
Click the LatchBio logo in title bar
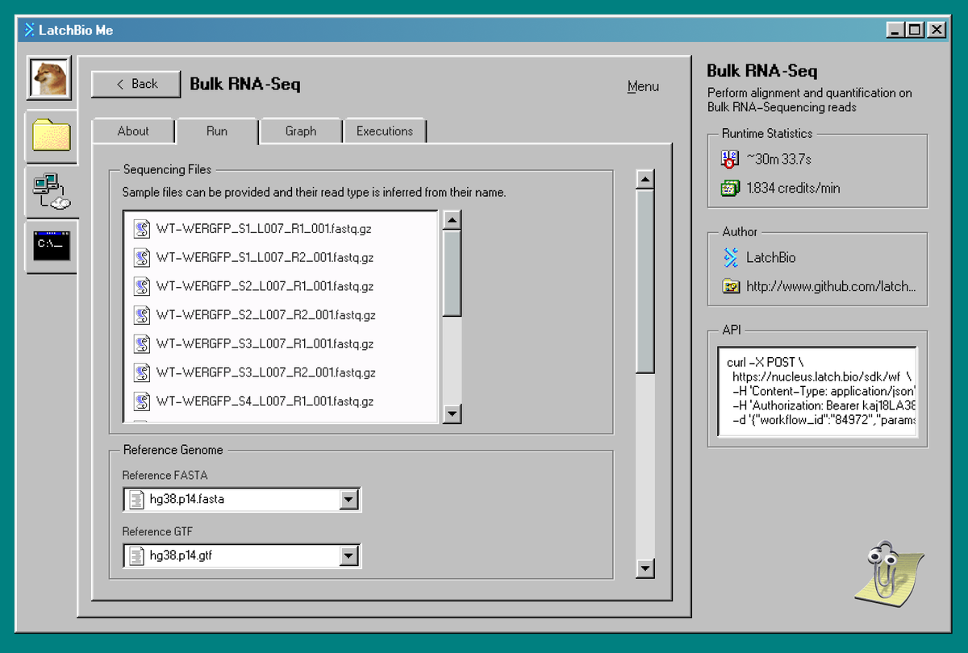click(30, 30)
